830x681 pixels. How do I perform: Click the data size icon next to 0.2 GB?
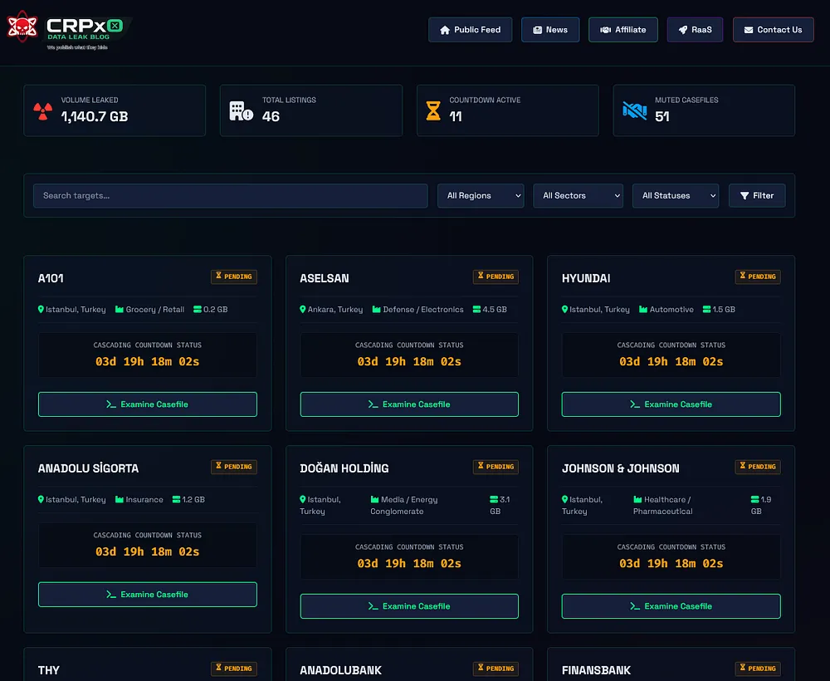(198, 309)
